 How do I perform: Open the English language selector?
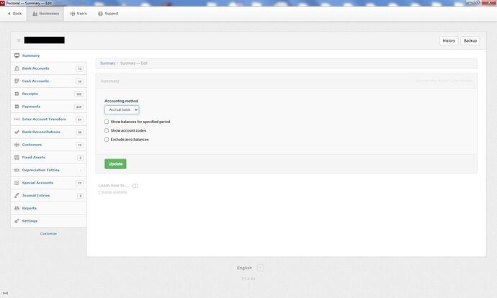[x=261, y=268]
